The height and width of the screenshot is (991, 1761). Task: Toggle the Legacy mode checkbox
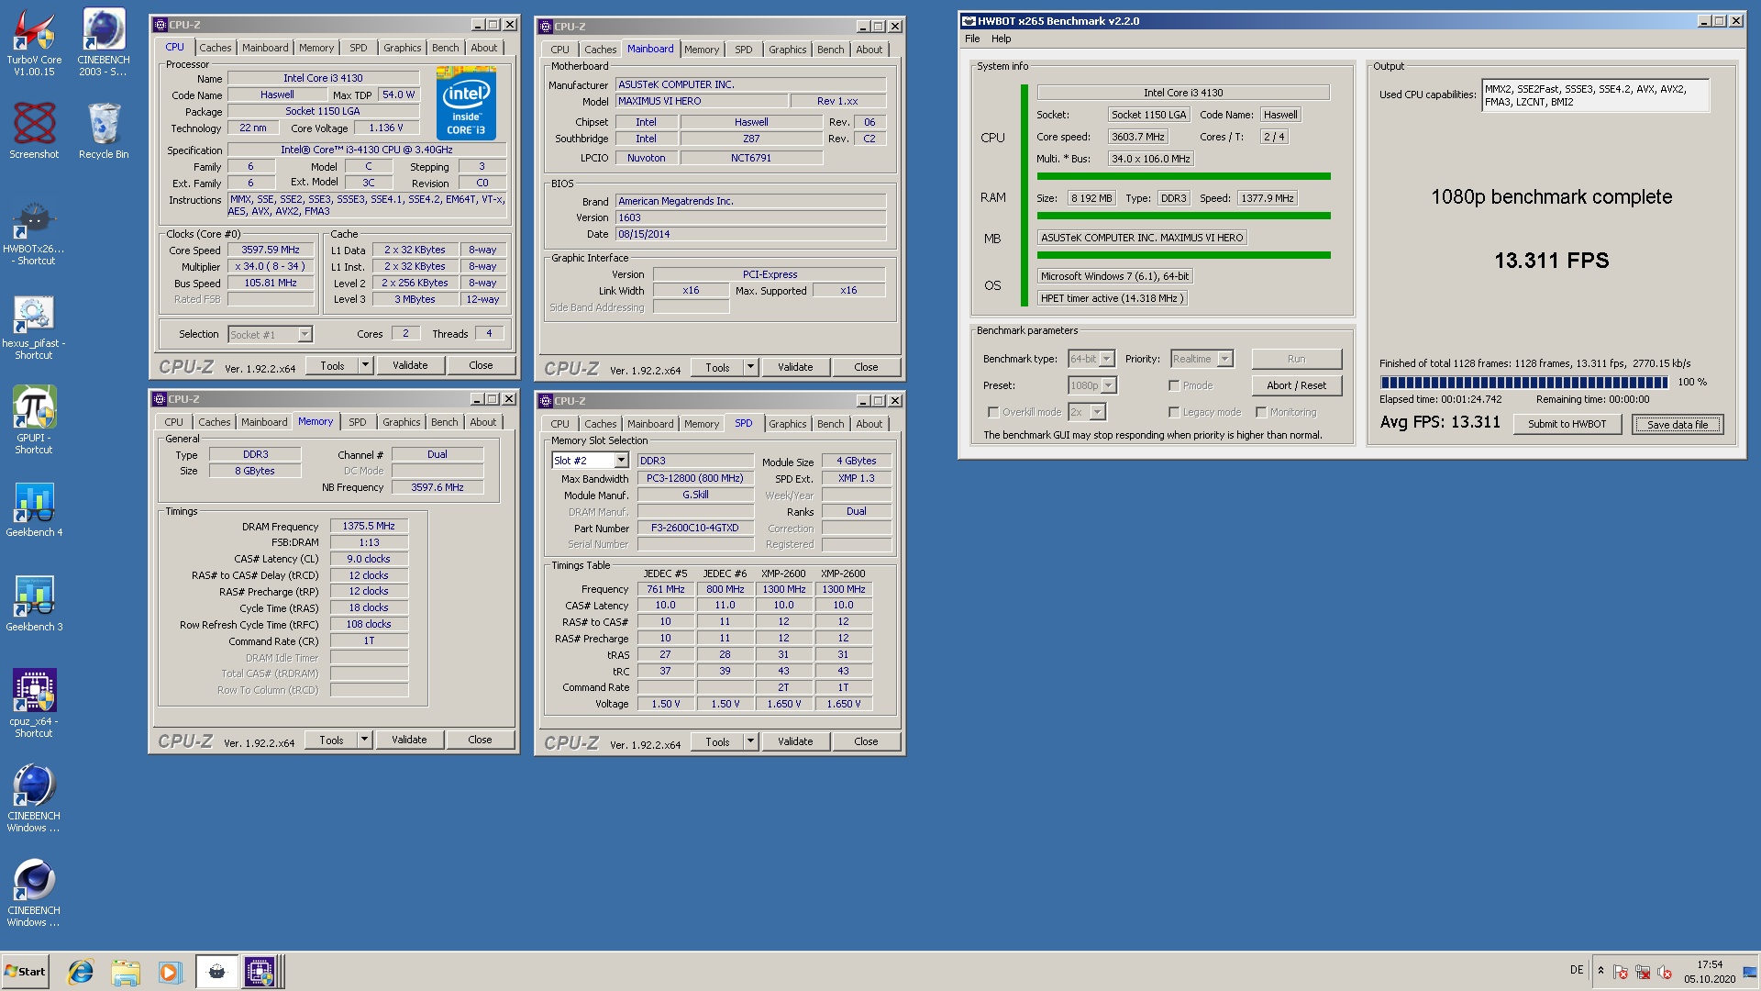click(x=1174, y=412)
